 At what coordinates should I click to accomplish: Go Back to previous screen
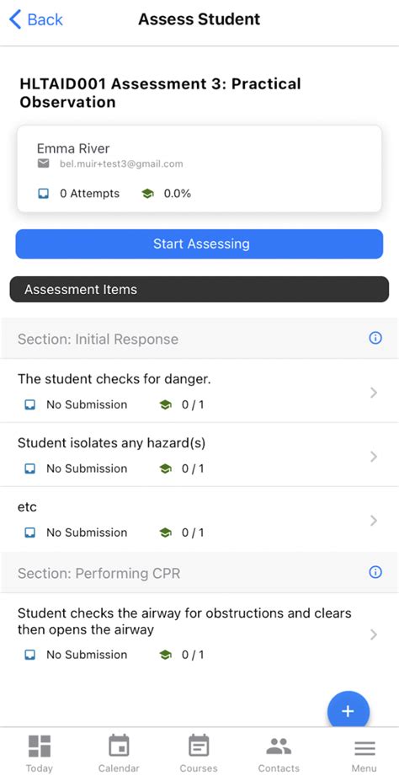[x=36, y=19]
